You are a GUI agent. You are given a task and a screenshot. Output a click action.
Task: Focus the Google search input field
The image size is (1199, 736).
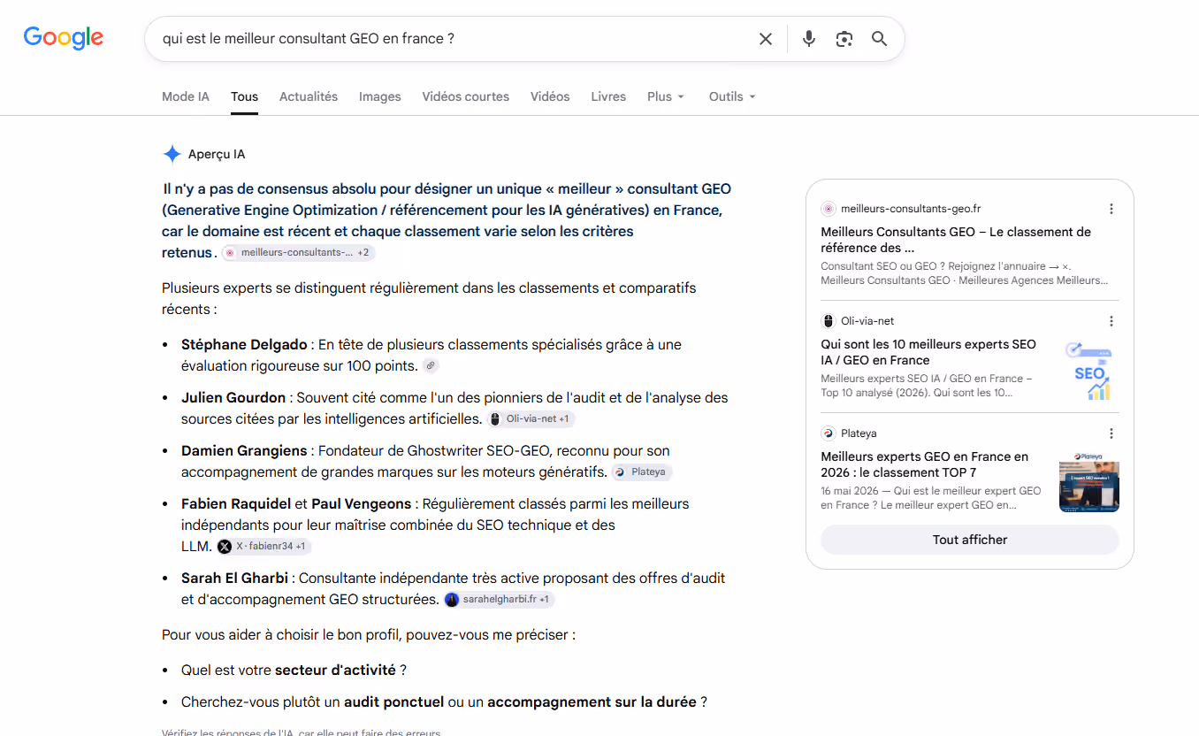pyautogui.click(x=451, y=39)
